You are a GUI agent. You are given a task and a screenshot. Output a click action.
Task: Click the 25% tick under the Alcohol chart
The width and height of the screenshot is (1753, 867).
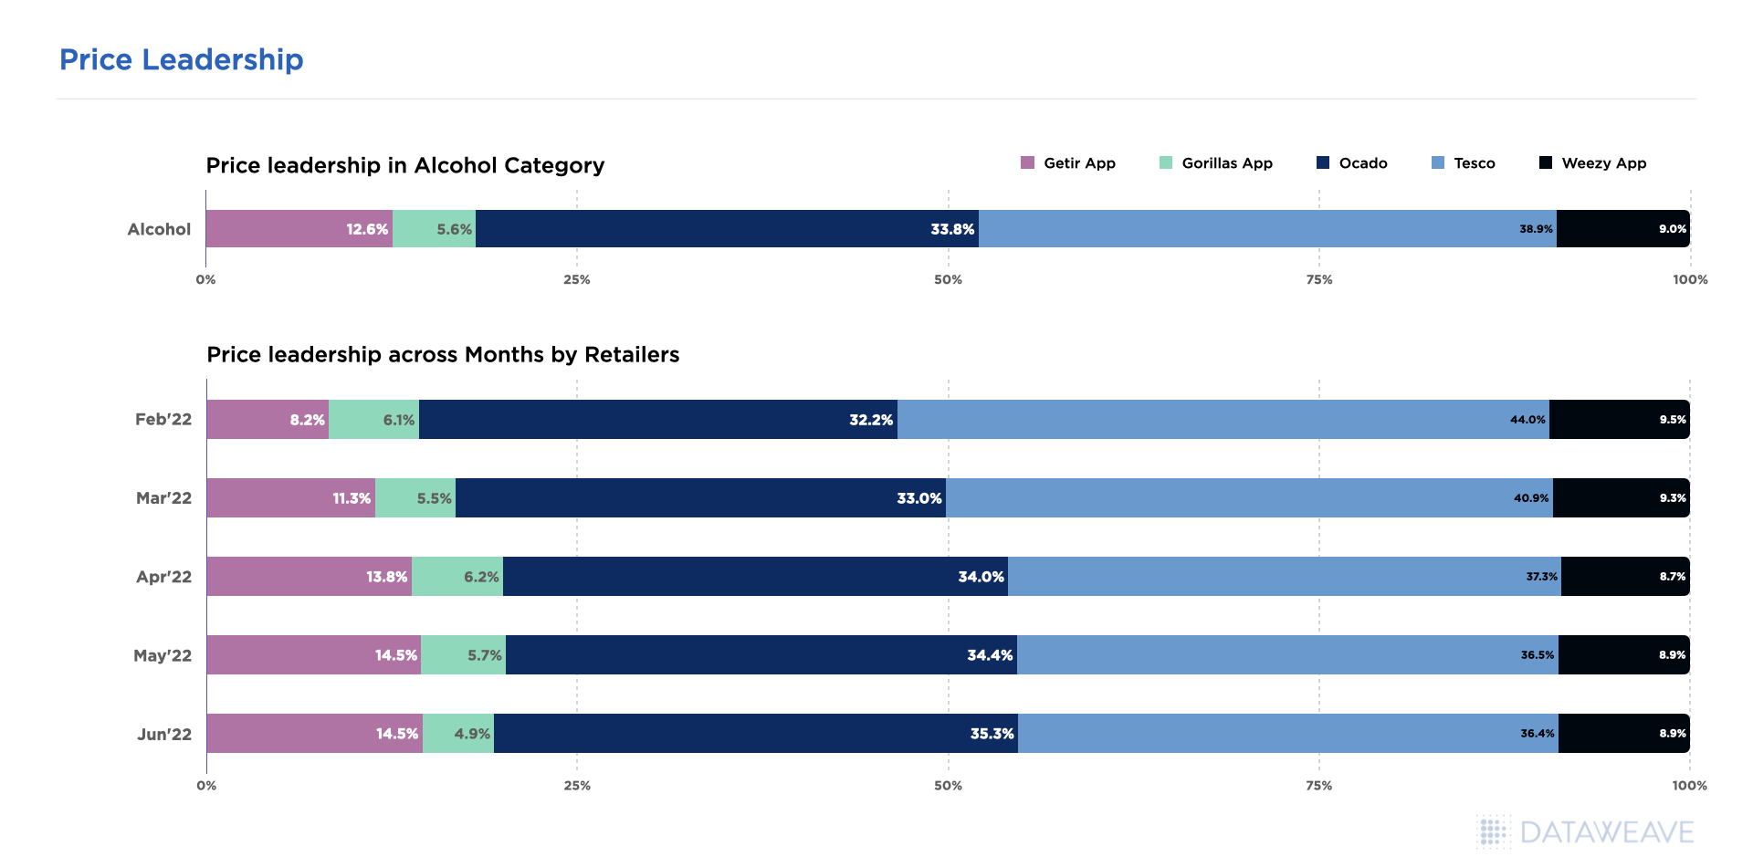pyautogui.click(x=577, y=280)
